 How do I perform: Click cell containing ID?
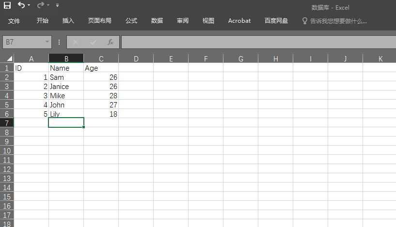coord(32,68)
